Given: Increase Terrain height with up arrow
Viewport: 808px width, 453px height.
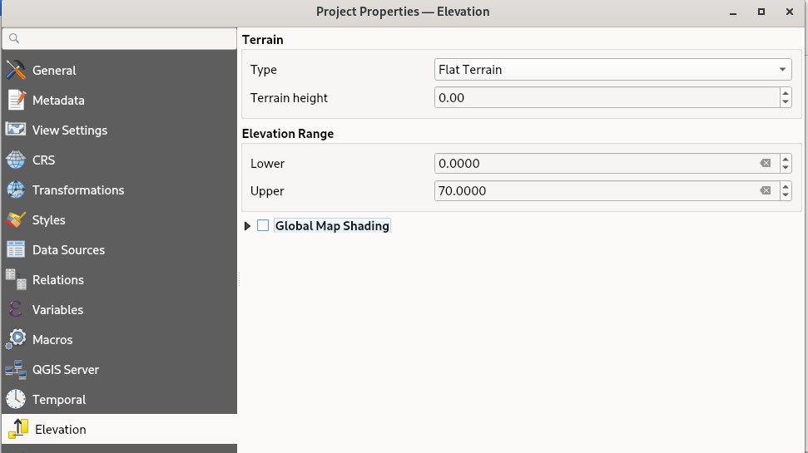Looking at the screenshot, I should 786,93.
